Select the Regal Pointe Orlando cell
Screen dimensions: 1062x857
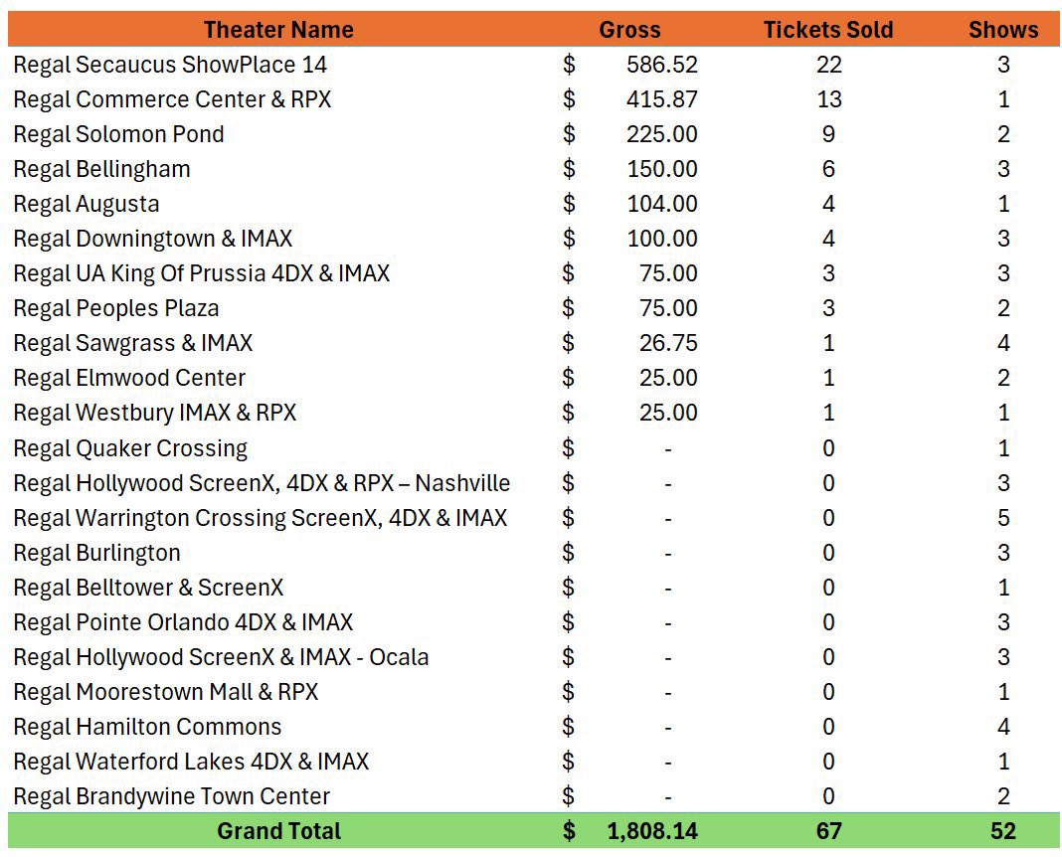(183, 622)
